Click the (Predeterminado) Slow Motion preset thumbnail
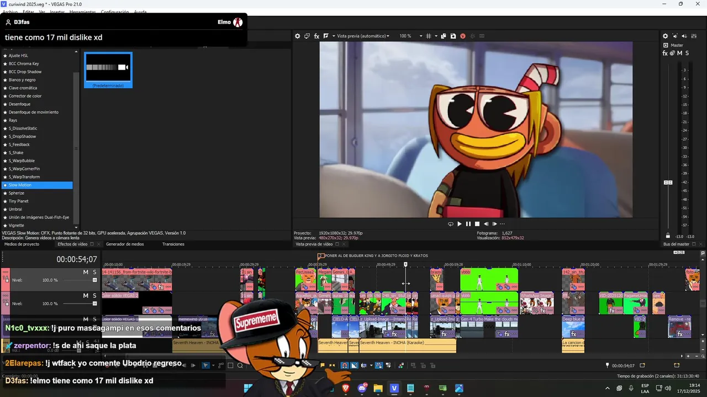Viewport: 707px width, 397px height. (108, 70)
